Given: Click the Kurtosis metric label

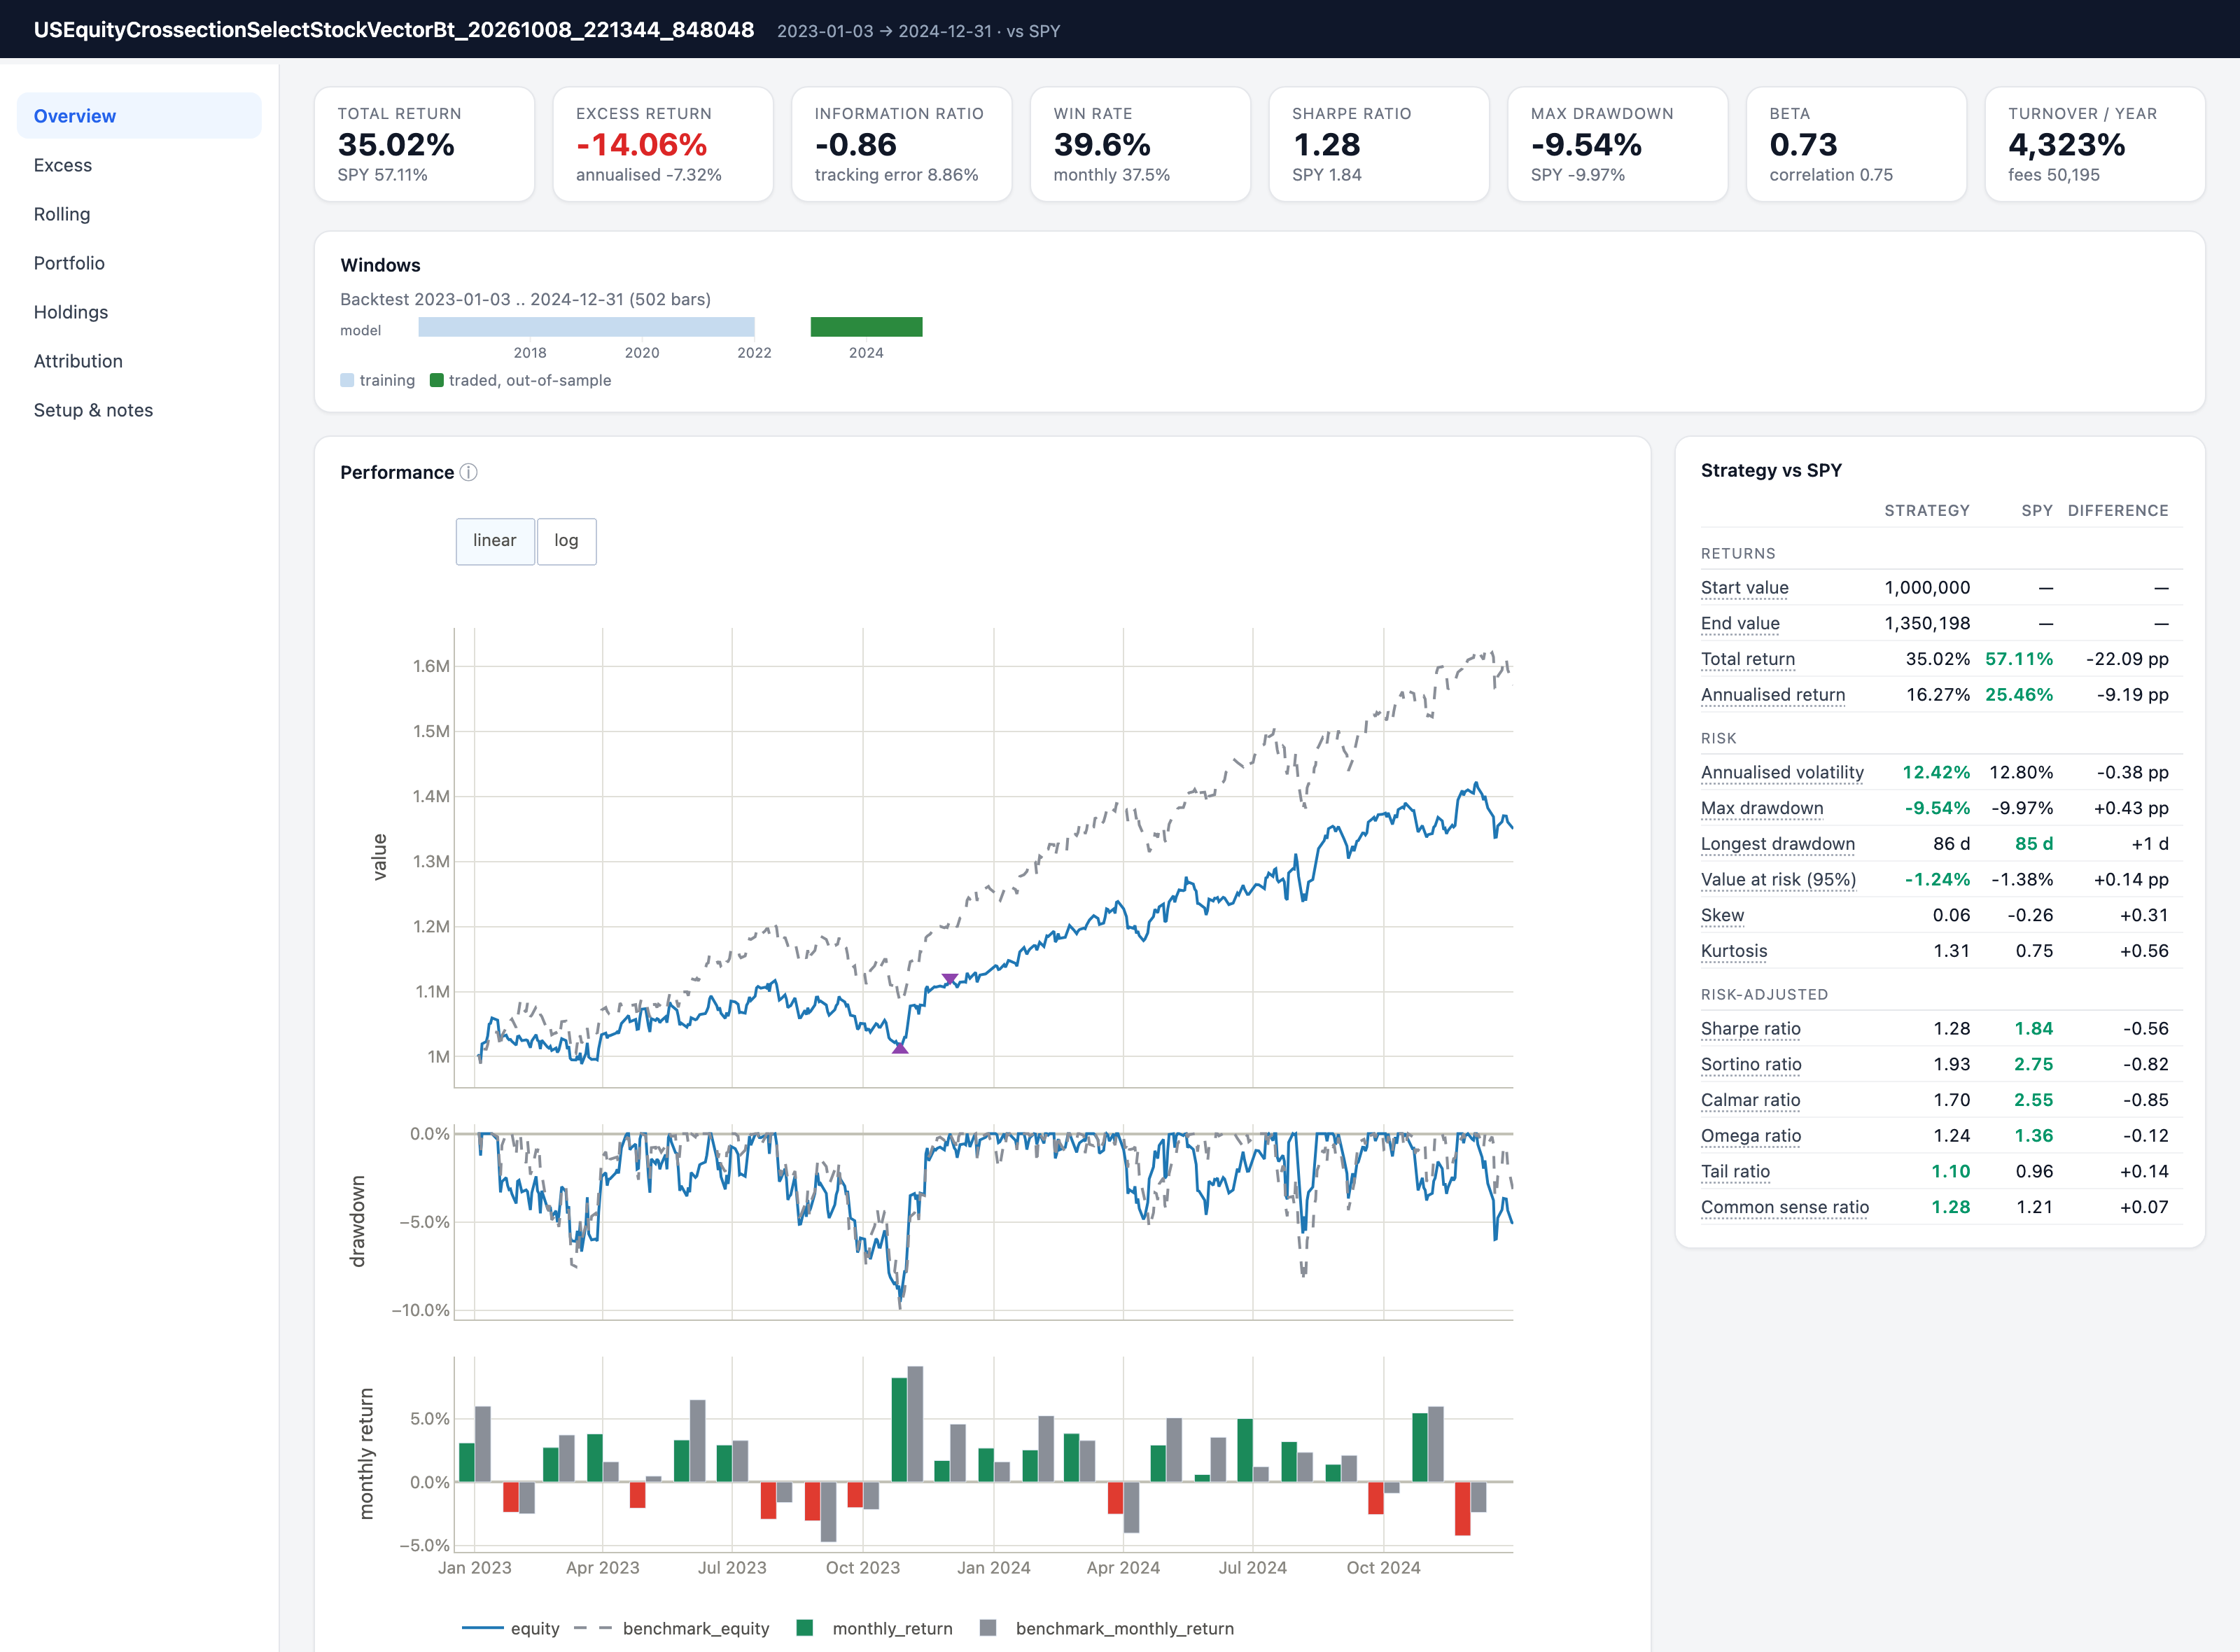Looking at the screenshot, I should click(x=1734, y=951).
